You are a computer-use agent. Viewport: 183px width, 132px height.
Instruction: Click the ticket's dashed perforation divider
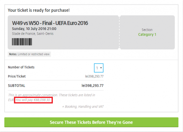coord(119,32)
